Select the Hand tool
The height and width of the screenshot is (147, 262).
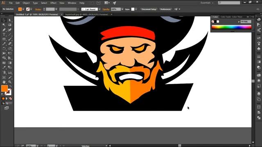[4, 82]
